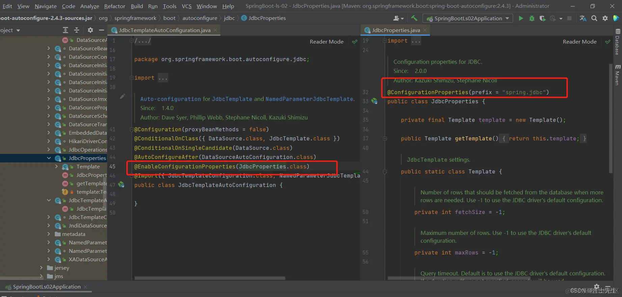Screen dimensions: 622x297
Task: Start debugging with the bug icon
Action: click(532, 18)
